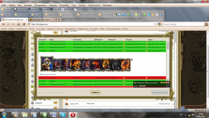Open a new tab with plus button
Image resolution: width=209 pixels, height=118 pixels.
click(59, 20)
